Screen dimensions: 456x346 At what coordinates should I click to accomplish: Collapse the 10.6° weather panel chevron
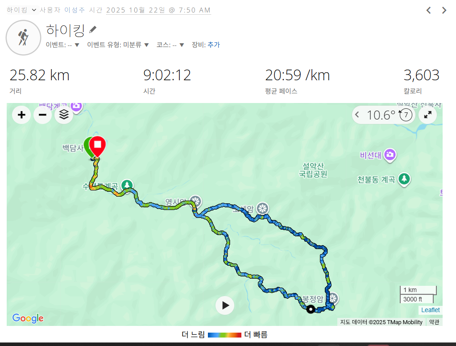(x=357, y=115)
